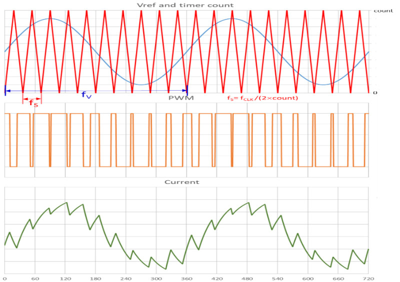Click the red "fs" period label

coord(33,103)
